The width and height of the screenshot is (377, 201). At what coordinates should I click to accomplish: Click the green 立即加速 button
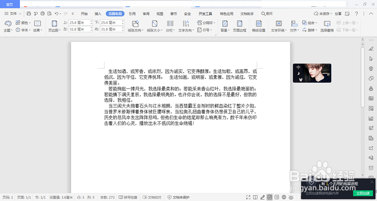pyautogui.click(x=362, y=193)
